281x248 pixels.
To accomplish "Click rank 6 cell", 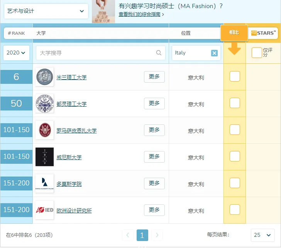I will tap(16, 77).
